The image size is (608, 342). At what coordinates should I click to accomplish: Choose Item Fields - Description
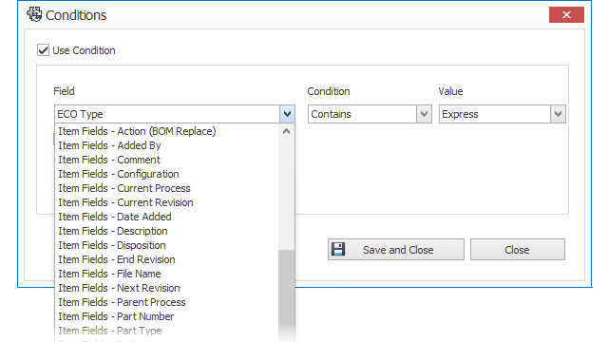[167, 231]
